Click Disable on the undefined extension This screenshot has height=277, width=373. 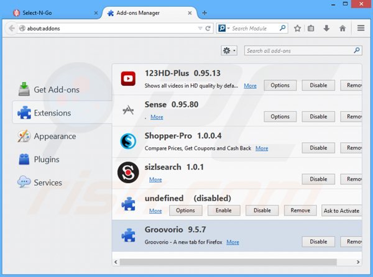pyautogui.click(x=262, y=211)
